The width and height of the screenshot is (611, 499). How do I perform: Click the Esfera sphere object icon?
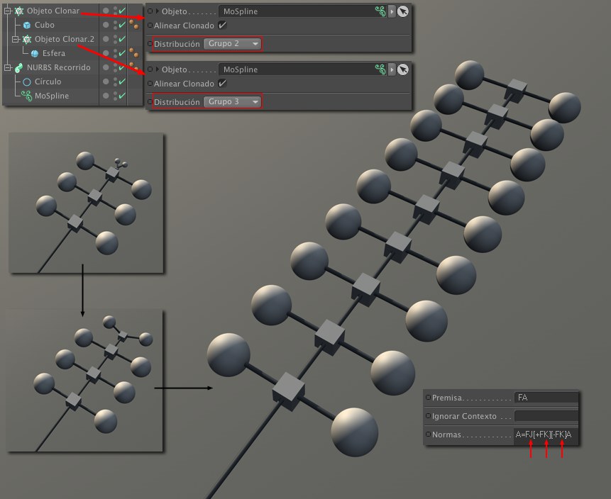pos(34,53)
